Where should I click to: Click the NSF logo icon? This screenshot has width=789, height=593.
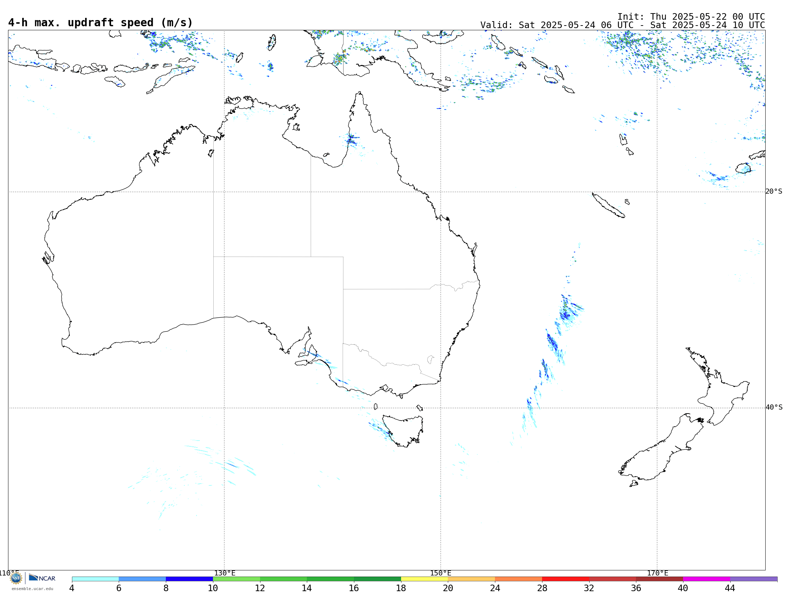pyautogui.click(x=16, y=578)
